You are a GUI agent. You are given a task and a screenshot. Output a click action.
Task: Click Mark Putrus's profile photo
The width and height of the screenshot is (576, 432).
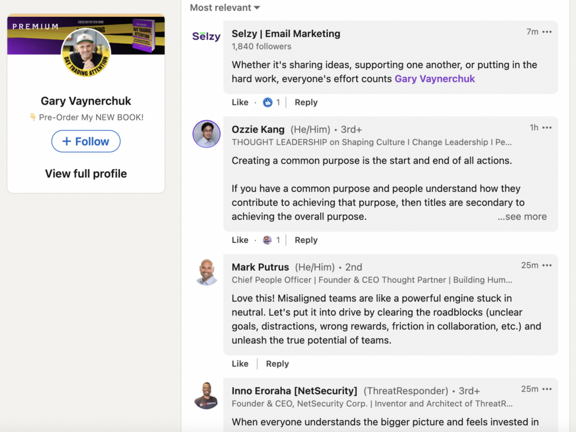pyautogui.click(x=206, y=273)
